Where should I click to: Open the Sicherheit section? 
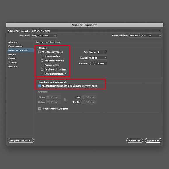click(13, 63)
